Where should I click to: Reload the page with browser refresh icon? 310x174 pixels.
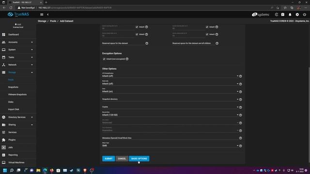[11, 8]
